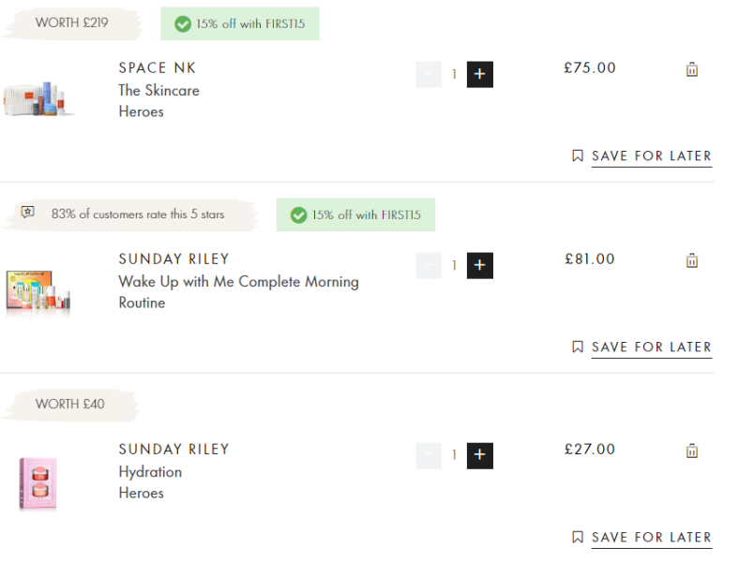Remove Wake Up with Me set via trash icon
Screen dimensions: 739x562
(x=692, y=260)
